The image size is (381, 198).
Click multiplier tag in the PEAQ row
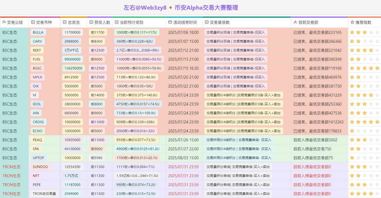point(239,140)
